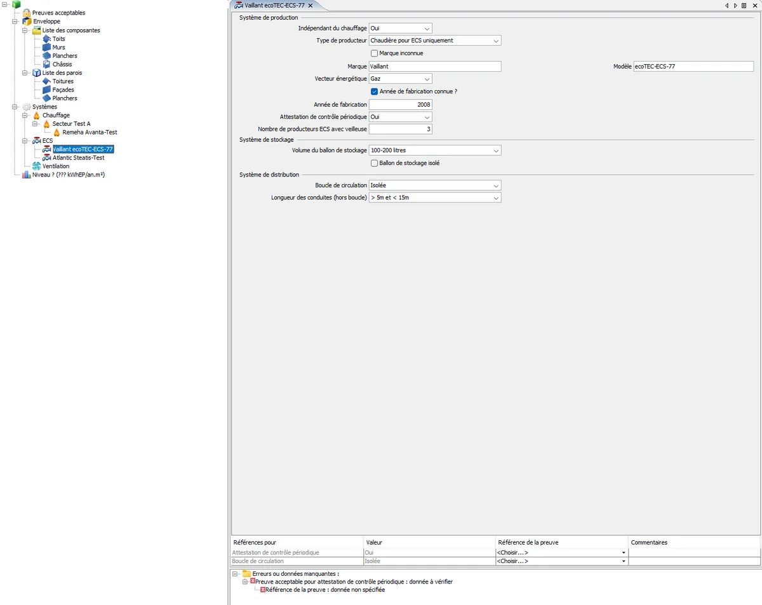Open the Type de producteur dropdown
This screenshot has width=762, height=605.
tap(435, 41)
